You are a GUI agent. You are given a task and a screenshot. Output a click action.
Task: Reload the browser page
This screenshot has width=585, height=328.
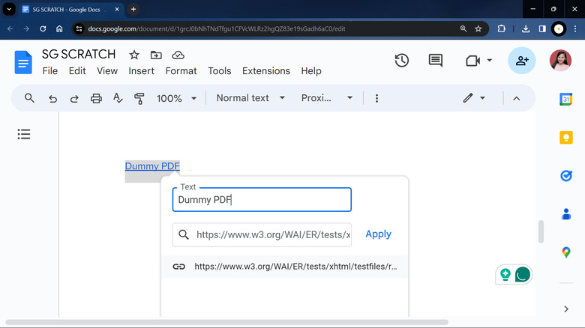43,28
